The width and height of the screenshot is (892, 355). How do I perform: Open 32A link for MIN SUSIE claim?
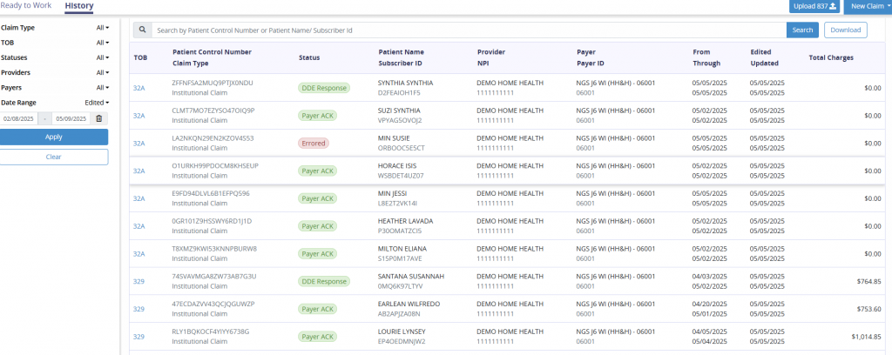(x=139, y=144)
